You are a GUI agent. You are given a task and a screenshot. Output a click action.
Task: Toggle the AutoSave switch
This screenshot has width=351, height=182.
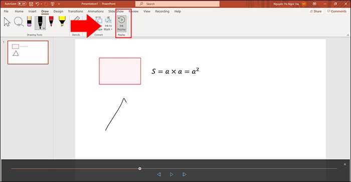click(22, 4)
